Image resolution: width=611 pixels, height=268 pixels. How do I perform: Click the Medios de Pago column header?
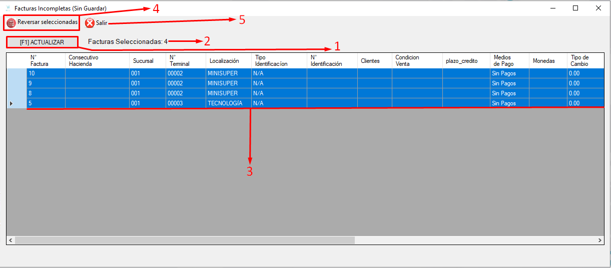click(509, 61)
